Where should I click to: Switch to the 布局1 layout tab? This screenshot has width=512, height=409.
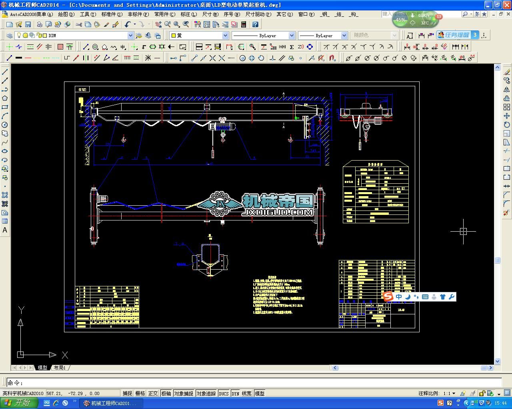(x=60, y=367)
